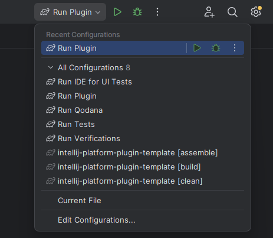Choose the Run Verifications configuration
Viewport: 273px width, 238px height.
143,139
